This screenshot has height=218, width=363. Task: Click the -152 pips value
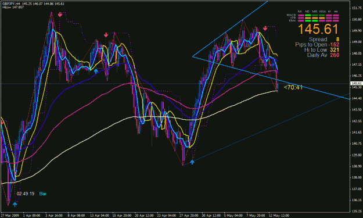pos(334,45)
